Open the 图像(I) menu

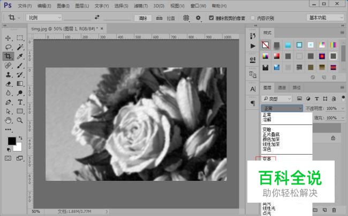pos(63,6)
